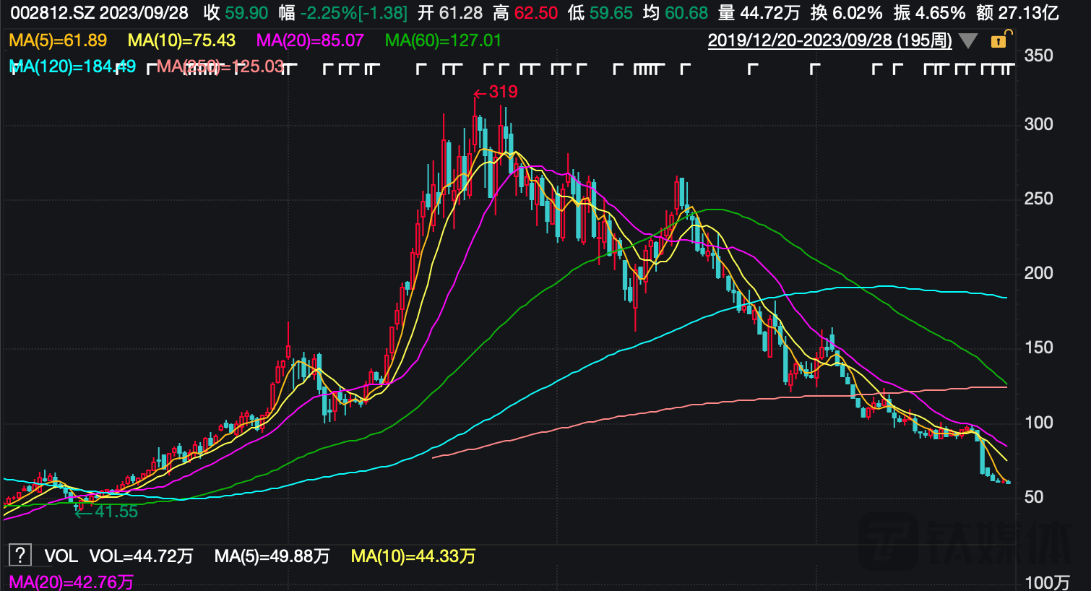Open the gray triangle period dropdown
This screenshot has height=591, width=1091.
tap(968, 41)
